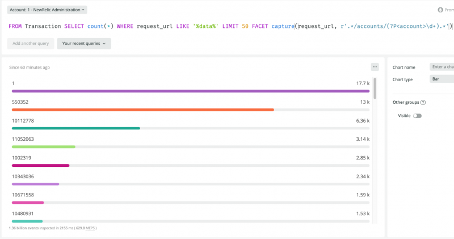Image resolution: width=454 pixels, height=239 pixels.
Task: Click into the Chart name input field
Action: (442, 67)
